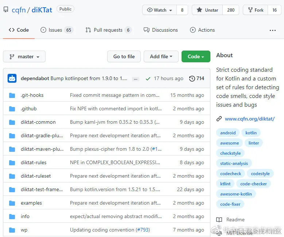The width and height of the screenshot is (284, 237).
Task: Click the forks count 16
Action: coord(275,10)
